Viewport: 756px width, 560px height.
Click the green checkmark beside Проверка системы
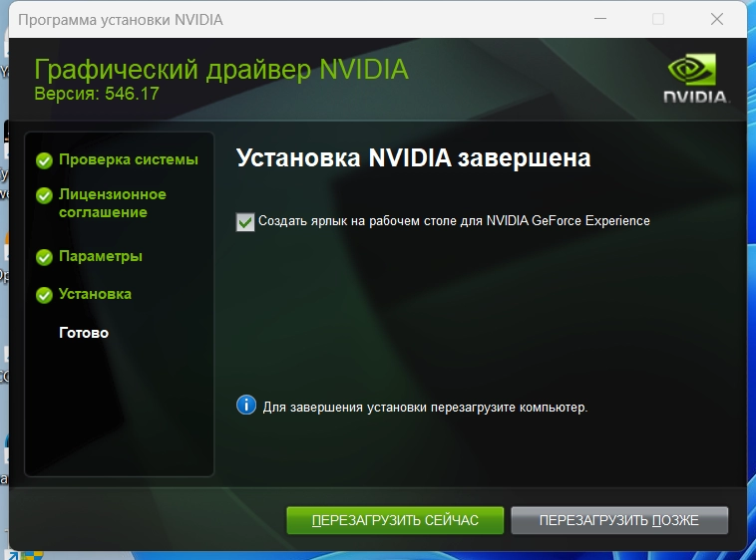point(44,160)
